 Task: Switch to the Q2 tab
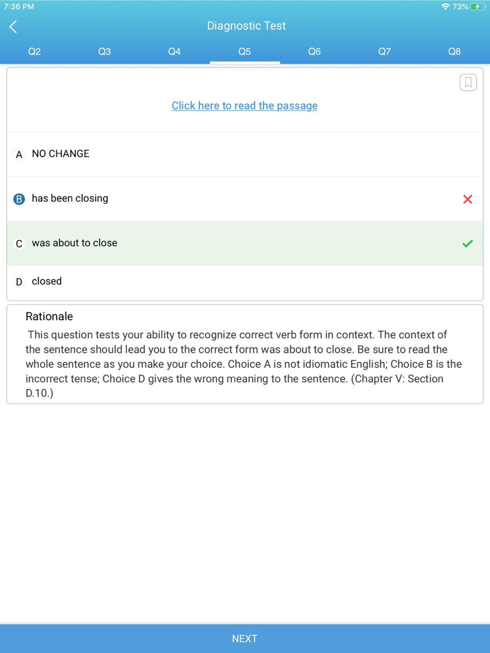(34, 51)
